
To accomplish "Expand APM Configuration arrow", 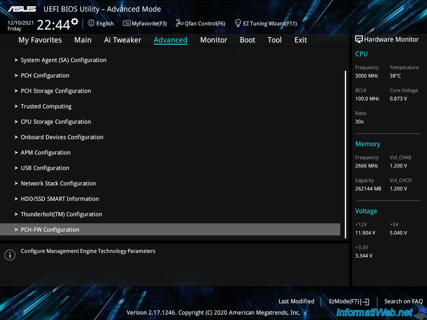I will tap(16, 152).
